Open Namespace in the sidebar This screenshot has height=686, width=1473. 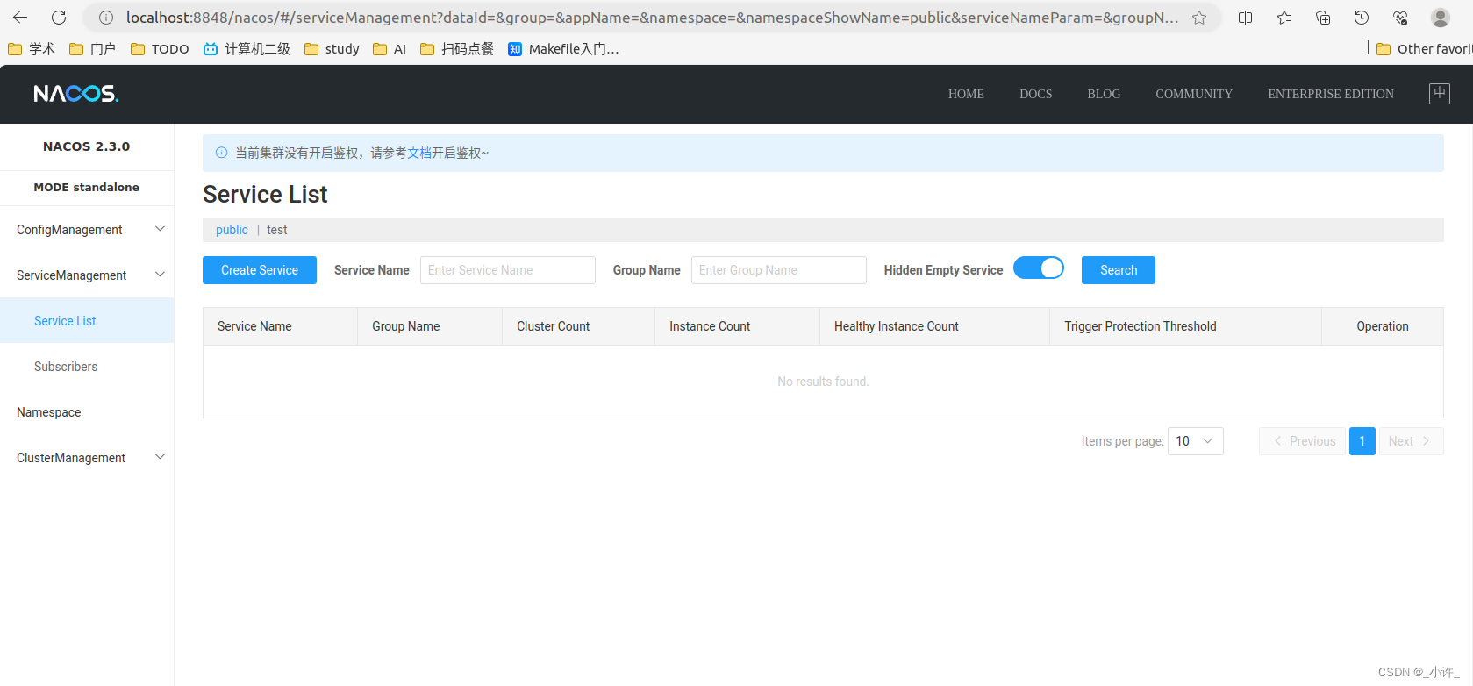(x=87, y=411)
